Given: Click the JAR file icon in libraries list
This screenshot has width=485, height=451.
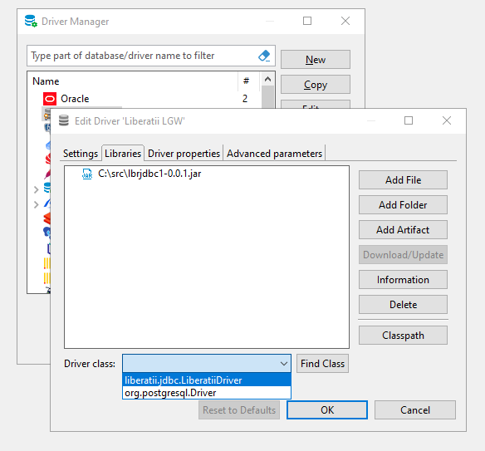Looking at the screenshot, I should (x=87, y=174).
